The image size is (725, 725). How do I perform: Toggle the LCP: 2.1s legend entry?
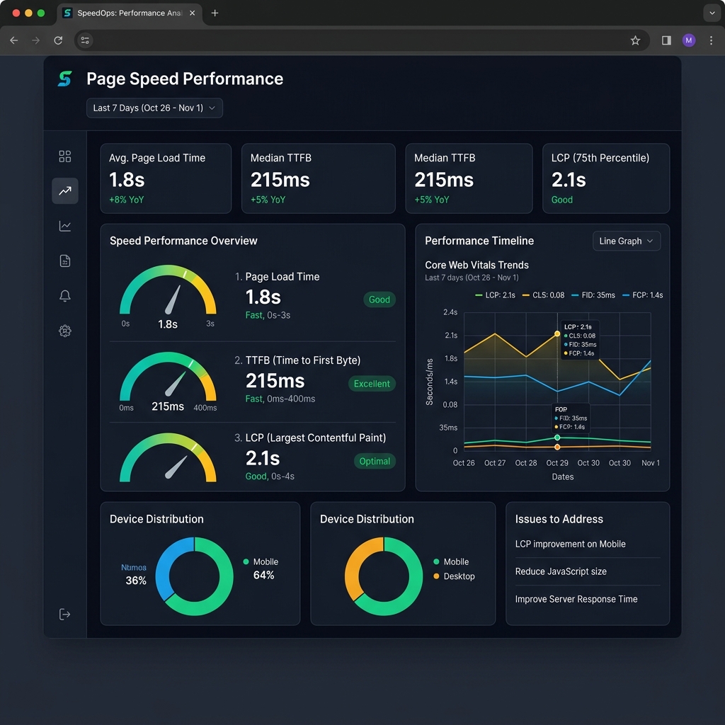coord(495,295)
